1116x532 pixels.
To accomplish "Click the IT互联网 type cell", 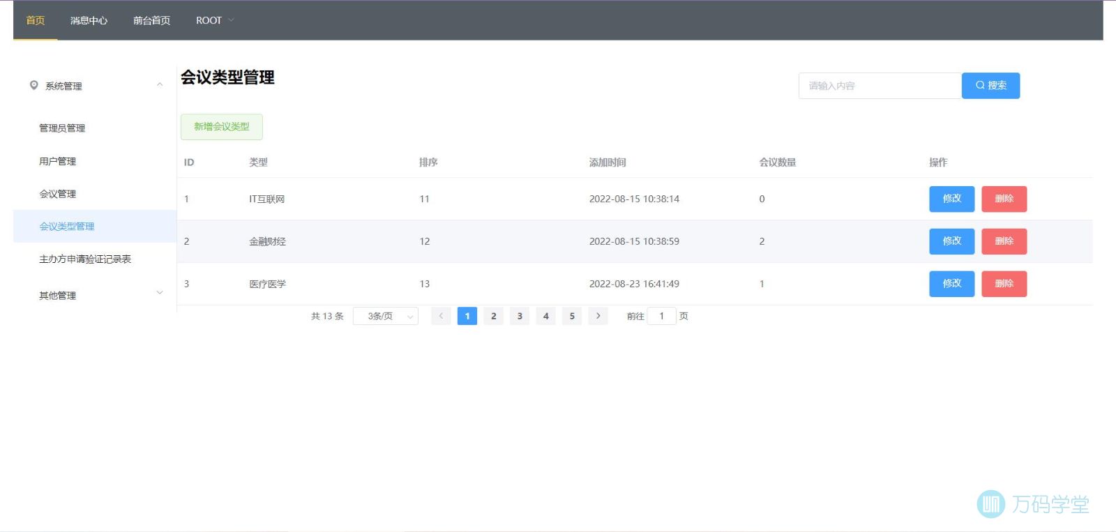I will (x=267, y=199).
